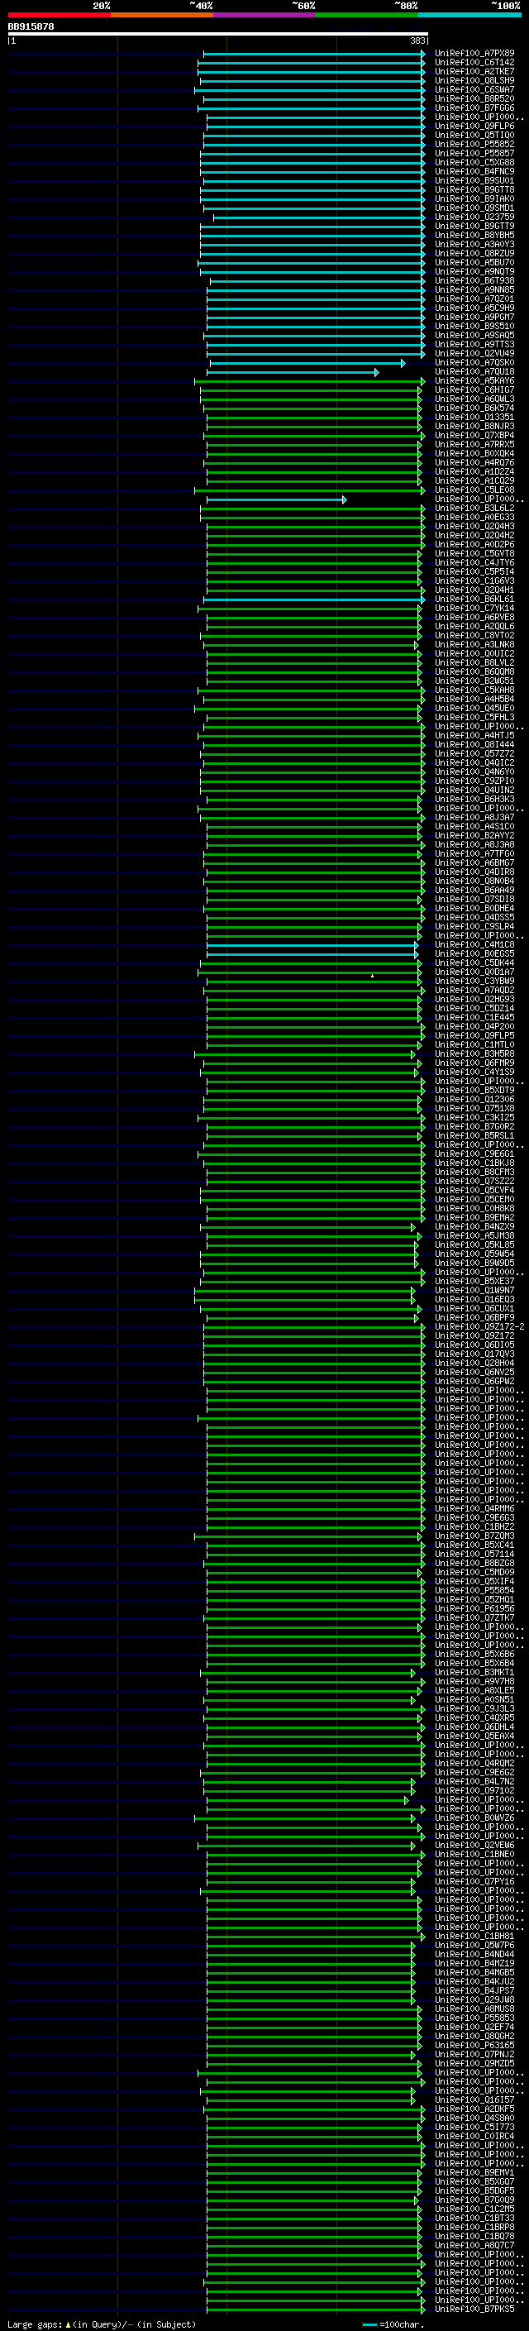Select hit label UniRef100_Q45UE0
This screenshot has height=2331, width=529.
click(x=474, y=709)
